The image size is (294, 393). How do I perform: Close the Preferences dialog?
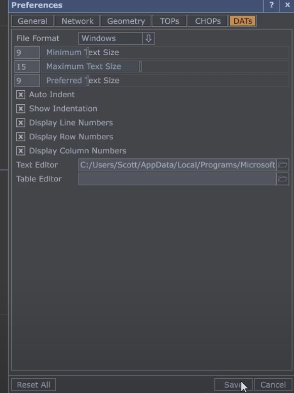tap(287, 5)
